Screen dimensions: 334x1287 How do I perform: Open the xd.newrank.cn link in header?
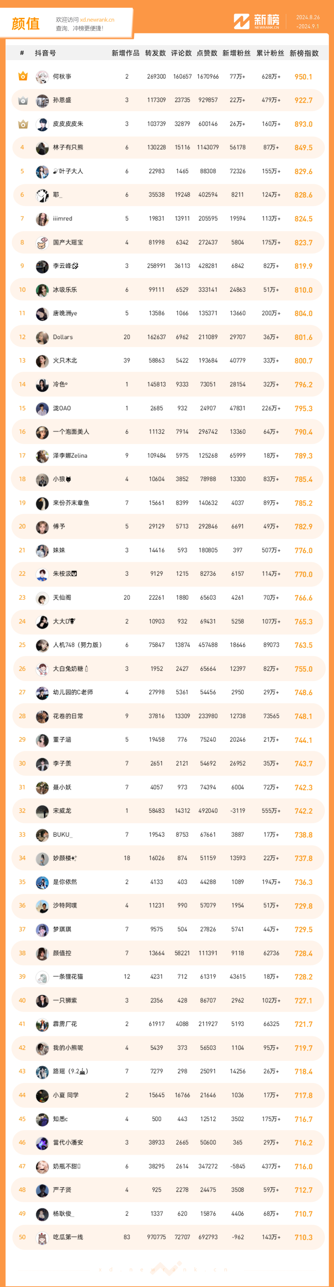pyautogui.click(x=97, y=20)
